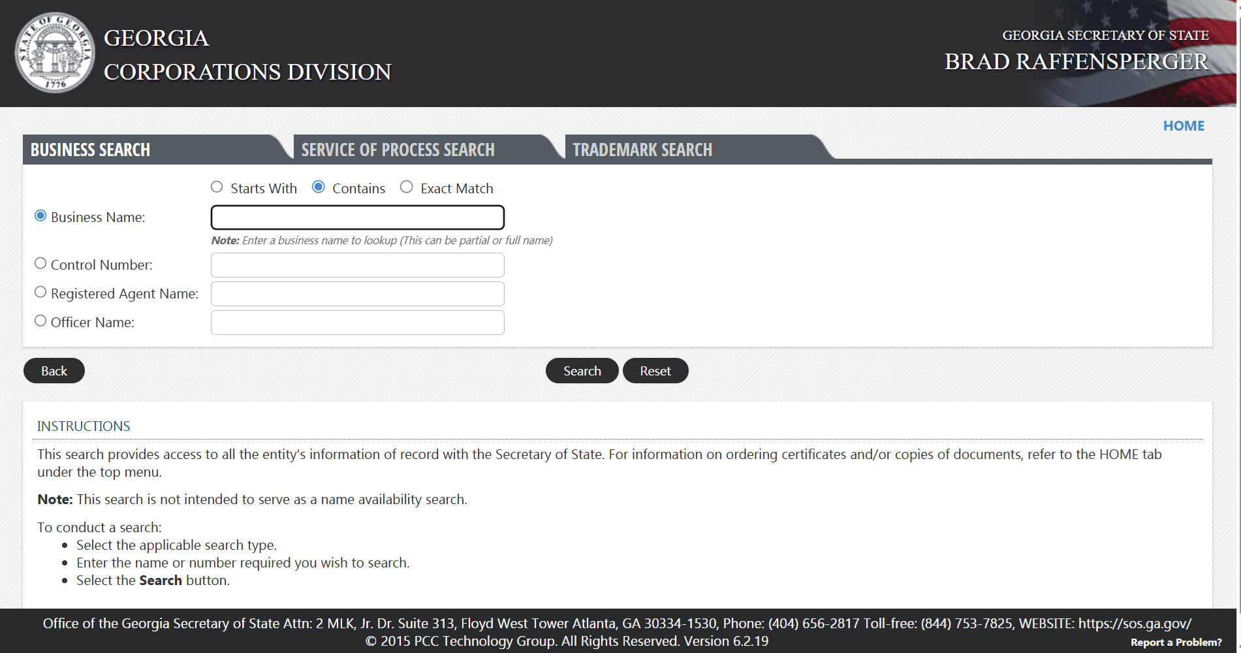Select the Business Name search type
Image resolution: width=1241 pixels, height=653 pixels.
pyautogui.click(x=40, y=216)
